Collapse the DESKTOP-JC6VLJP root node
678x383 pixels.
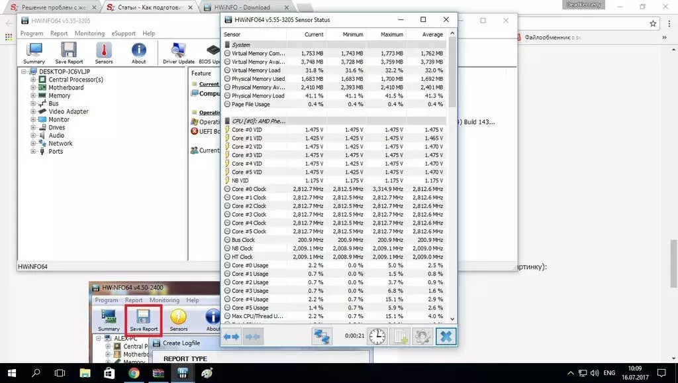[24, 72]
